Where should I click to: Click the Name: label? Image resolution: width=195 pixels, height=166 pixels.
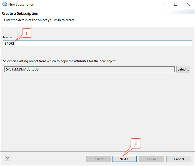pyautogui.click(x=8, y=37)
